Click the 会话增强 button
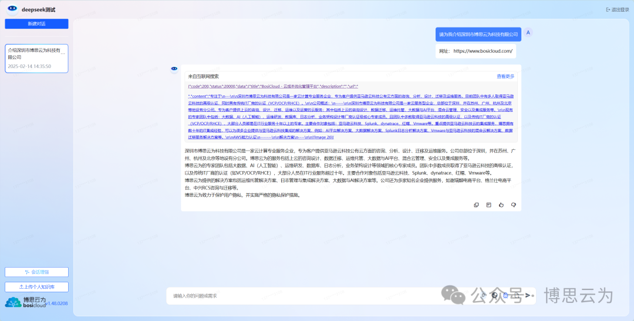This screenshot has width=634, height=321. coord(36,272)
